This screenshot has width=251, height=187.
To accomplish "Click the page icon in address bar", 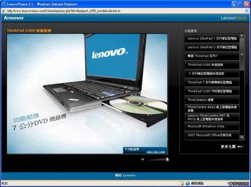I will coord(4,11).
